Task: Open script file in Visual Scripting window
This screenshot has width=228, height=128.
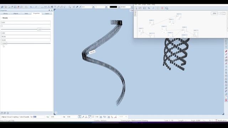Action: tap(140, 8)
